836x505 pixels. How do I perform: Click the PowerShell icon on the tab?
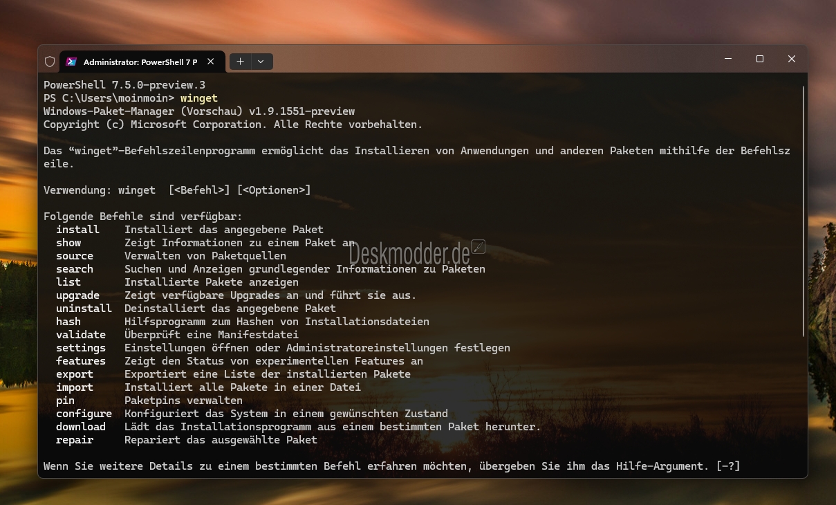coord(71,62)
